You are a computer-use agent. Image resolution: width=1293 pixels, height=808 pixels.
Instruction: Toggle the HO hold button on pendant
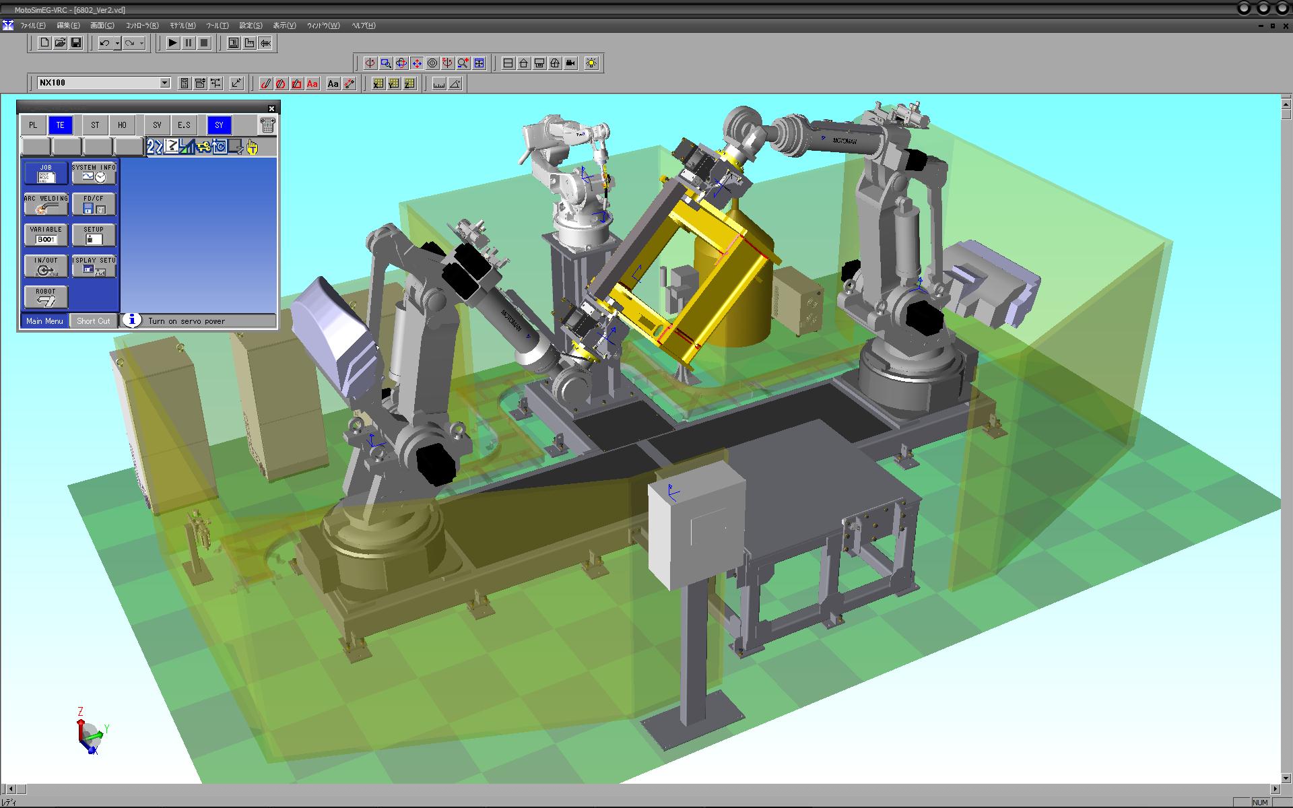(122, 125)
